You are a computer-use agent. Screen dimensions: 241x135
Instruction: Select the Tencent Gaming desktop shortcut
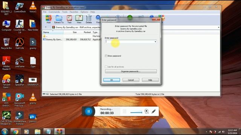pos(6,81)
